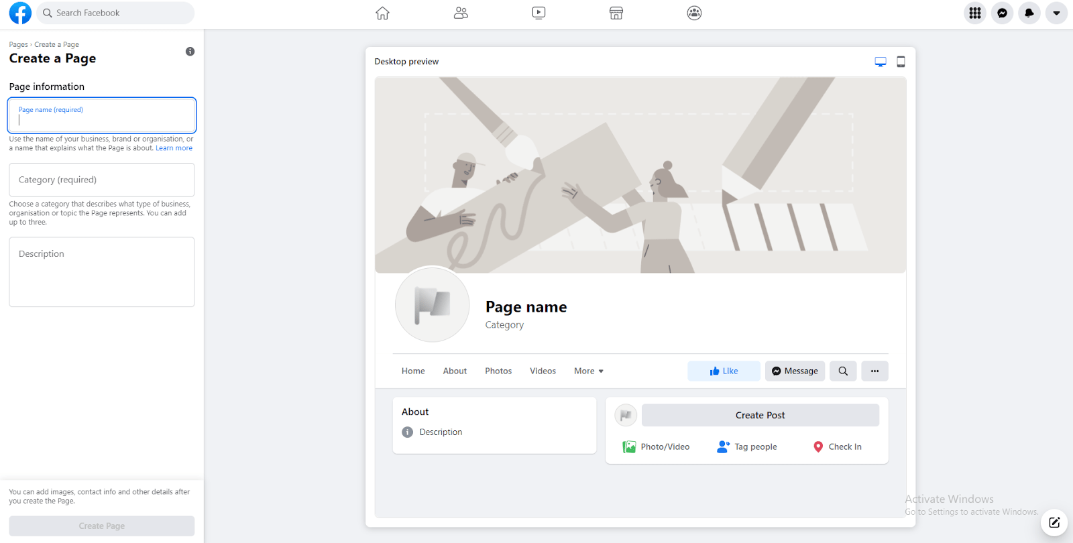Open the Marketplace icon

[616, 13]
